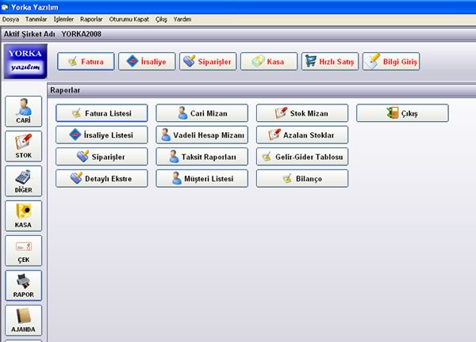The image size is (476, 342).
Task: Select Oturumu Kapat in the menu bar
Action: [129, 19]
